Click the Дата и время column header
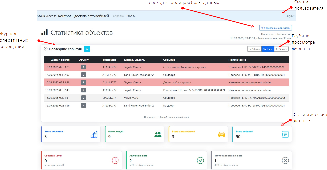This screenshot has width=327, height=170. [60, 60]
